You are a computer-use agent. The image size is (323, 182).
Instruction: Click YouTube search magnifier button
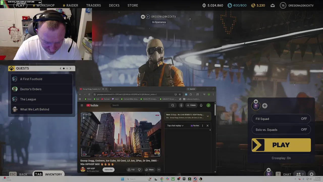coord(173,105)
